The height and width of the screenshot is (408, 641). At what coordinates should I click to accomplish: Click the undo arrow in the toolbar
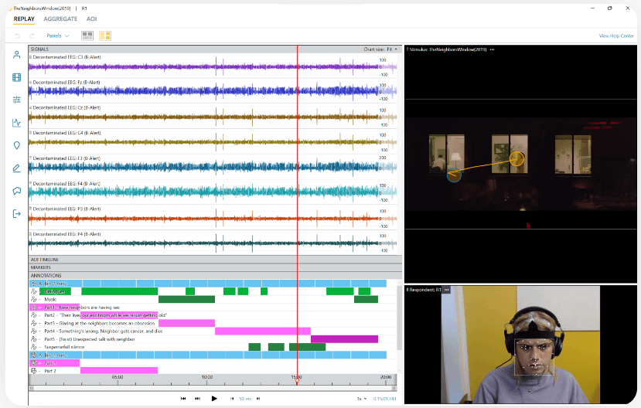pos(17,36)
